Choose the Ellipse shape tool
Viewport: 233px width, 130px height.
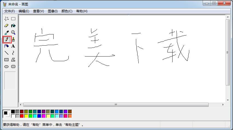[x=6, y=66]
